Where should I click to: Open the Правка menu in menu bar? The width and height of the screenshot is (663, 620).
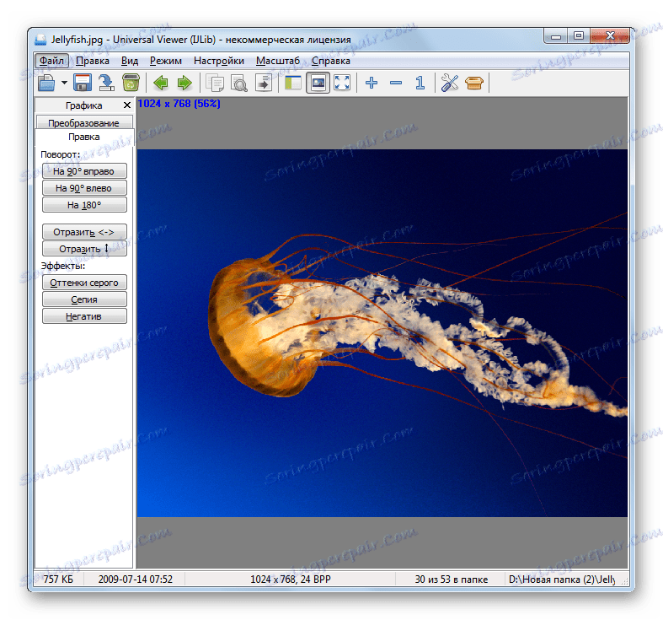click(x=93, y=61)
